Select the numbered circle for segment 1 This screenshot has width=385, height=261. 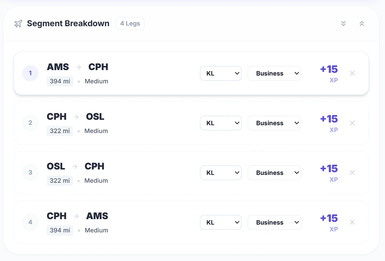(30, 73)
